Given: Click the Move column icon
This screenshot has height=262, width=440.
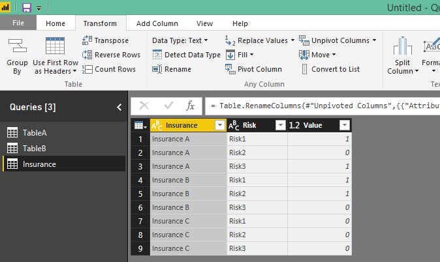Looking at the screenshot, I should point(304,55).
